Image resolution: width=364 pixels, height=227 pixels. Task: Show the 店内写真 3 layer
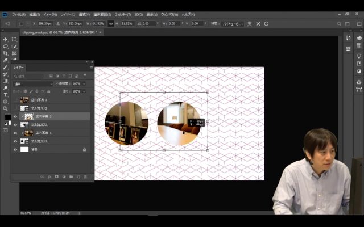(15, 100)
